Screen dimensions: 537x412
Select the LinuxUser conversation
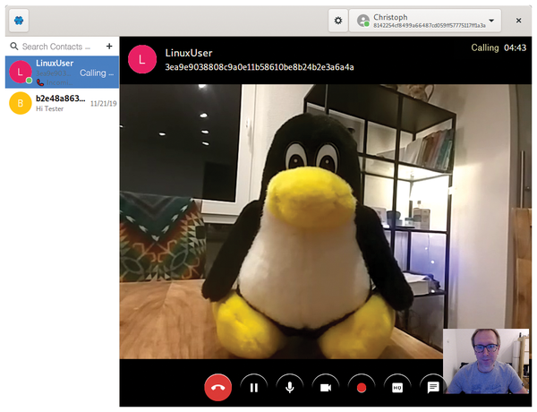pos(62,73)
